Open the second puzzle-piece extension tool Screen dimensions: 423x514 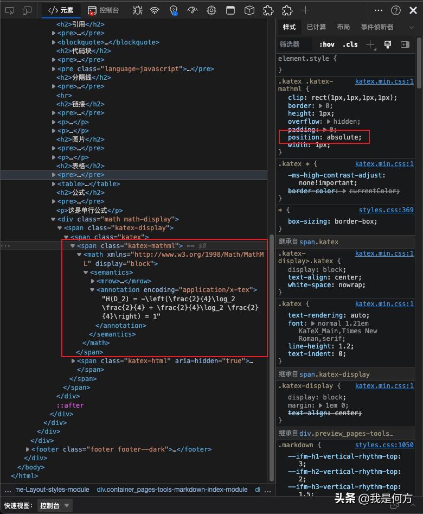coord(287,10)
